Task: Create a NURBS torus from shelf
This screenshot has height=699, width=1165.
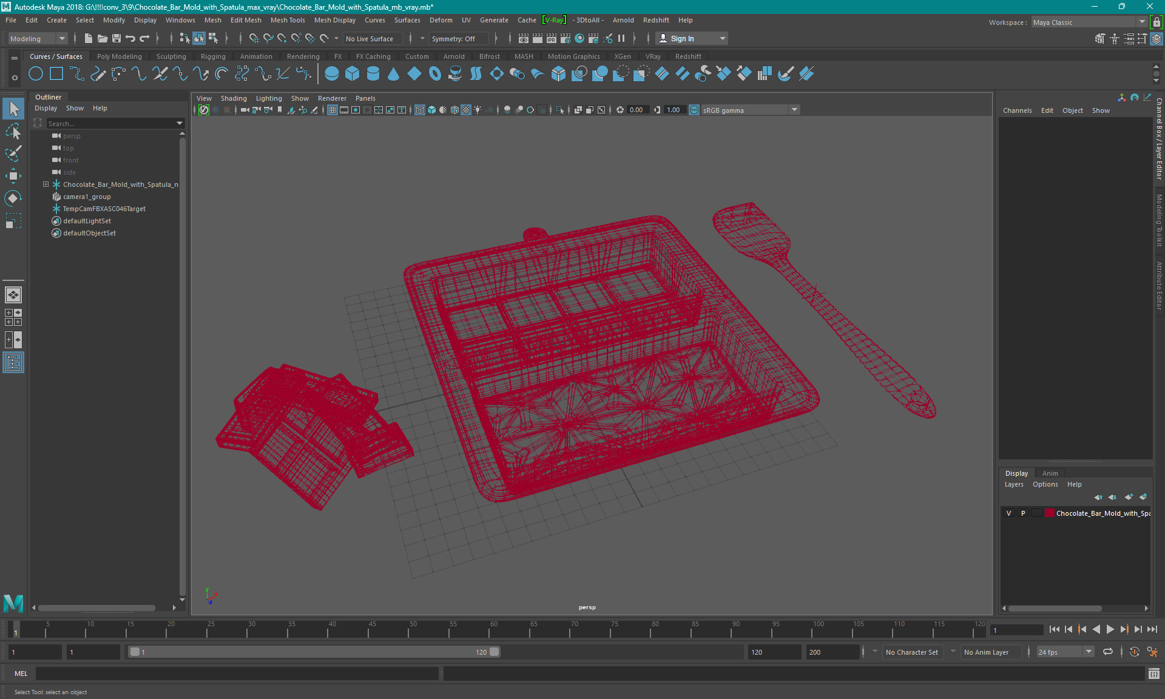Action: coord(435,74)
